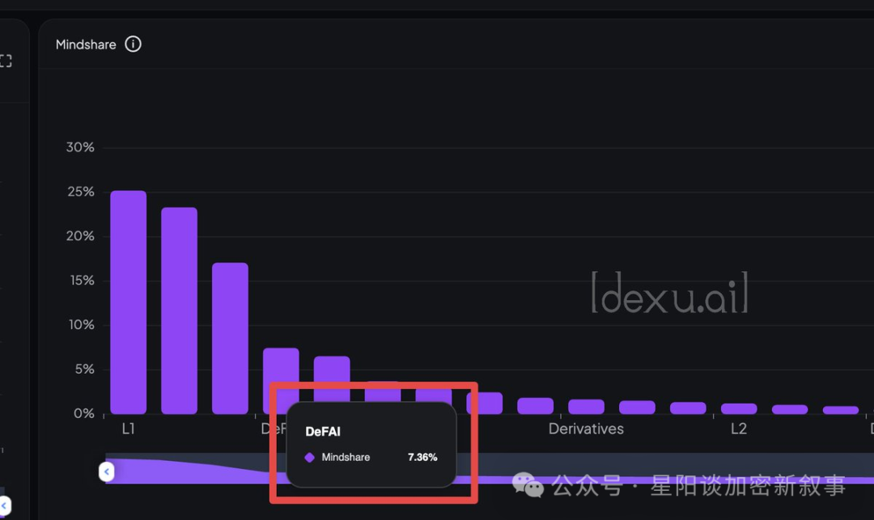Click the WeChat logo icon in watermark
The image size is (874, 520).
click(x=528, y=485)
